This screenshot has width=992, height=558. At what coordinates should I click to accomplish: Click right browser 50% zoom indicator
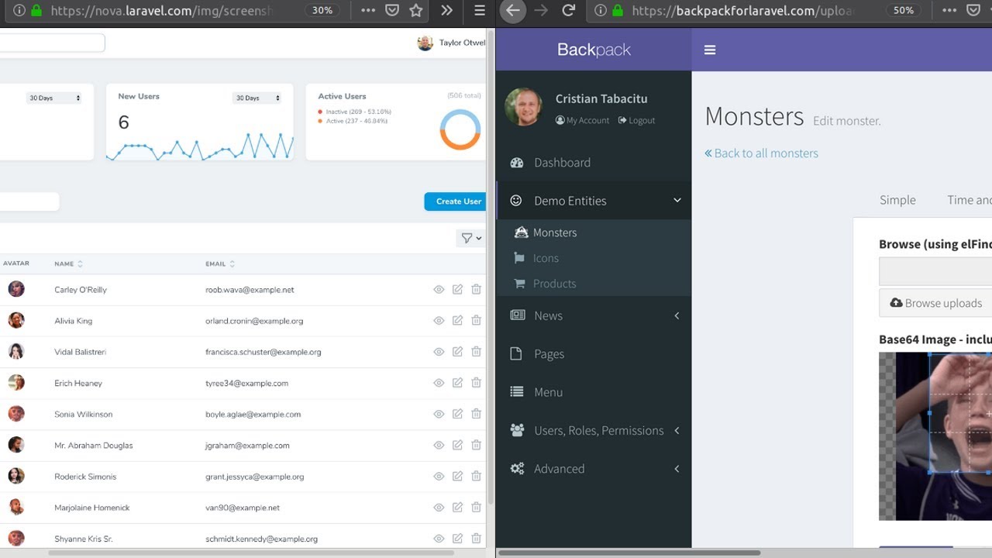904,11
